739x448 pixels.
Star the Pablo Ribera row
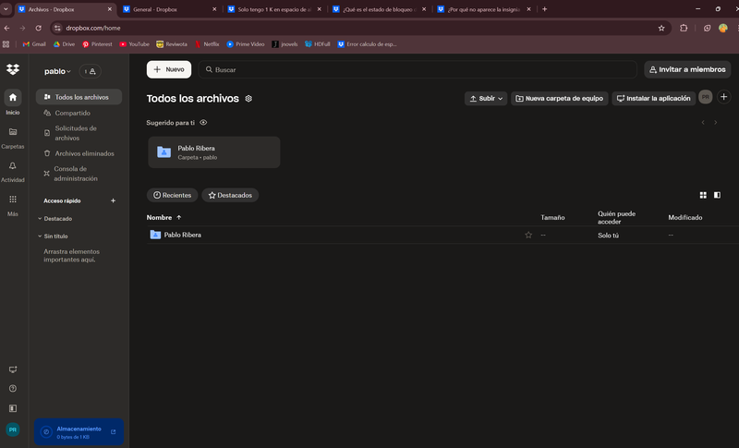tap(528, 235)
